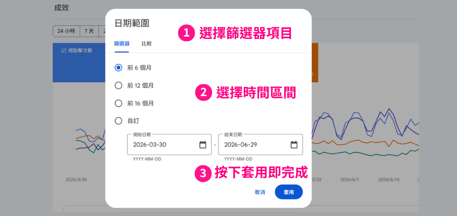Toggle the 總點擊次數 checkbox in background
Viewport: 457px width, 216px height.
point(64,50)
